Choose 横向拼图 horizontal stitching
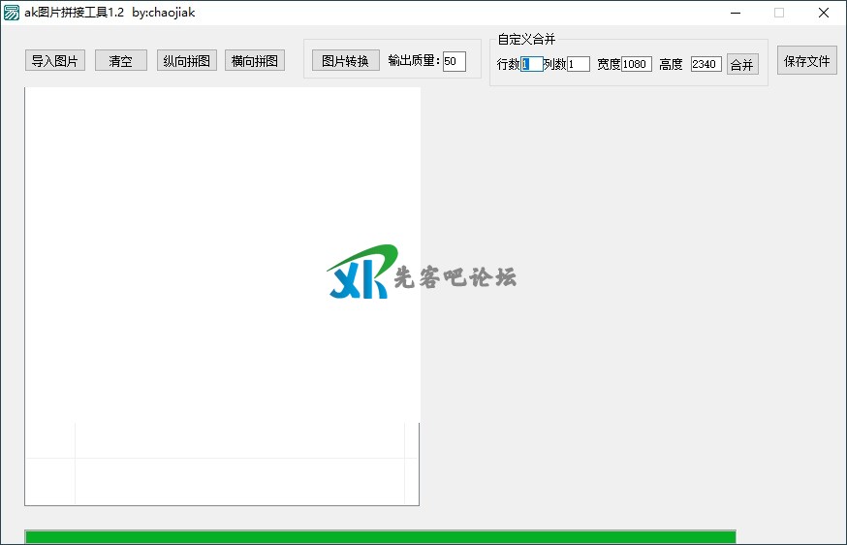 coord(255,61)
